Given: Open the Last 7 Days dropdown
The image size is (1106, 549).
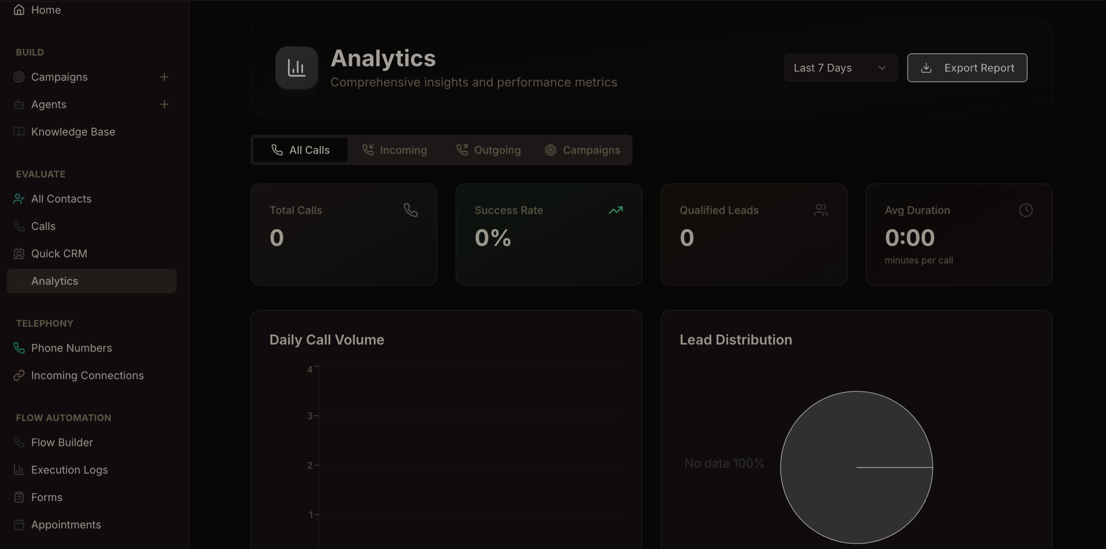Looking at the screenshot, I should click(840, 68).
